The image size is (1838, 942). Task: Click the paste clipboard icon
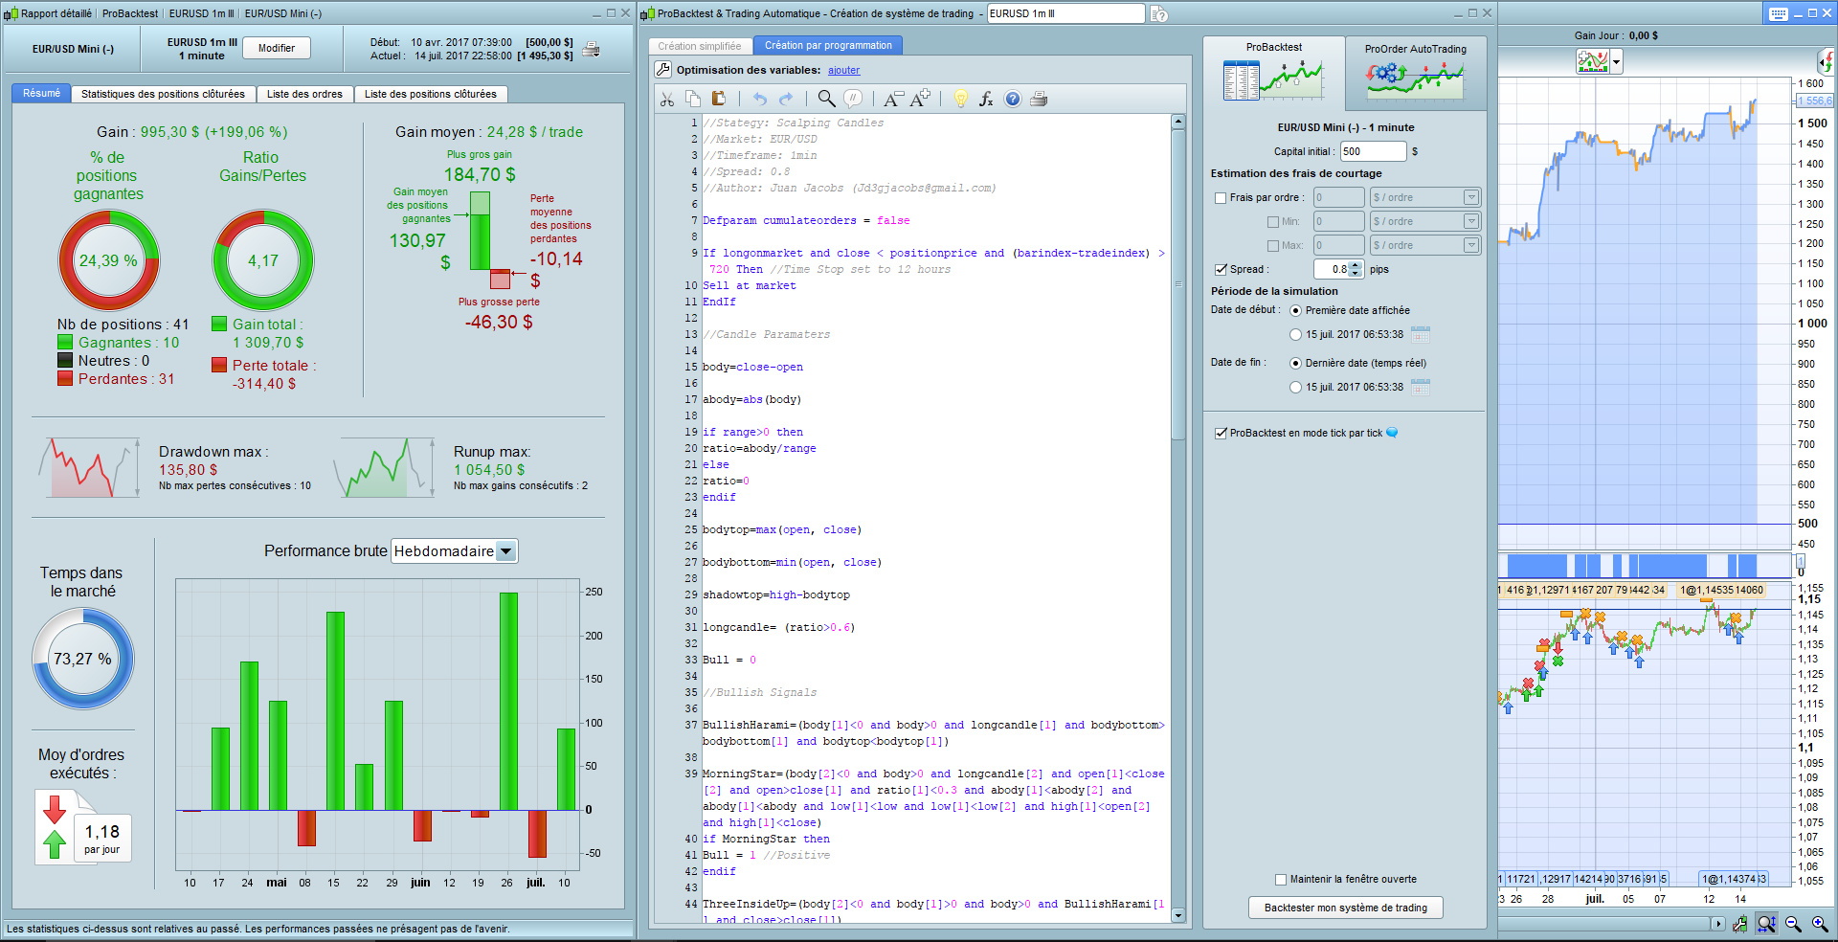(x=719, y=99)
